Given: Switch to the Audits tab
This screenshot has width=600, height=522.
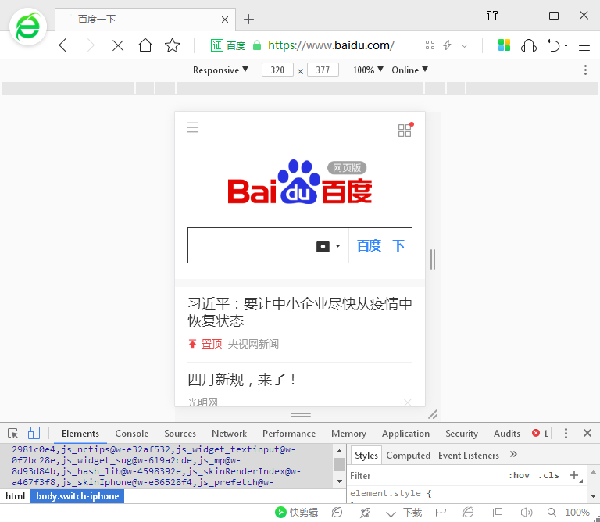Looking at the screenshot, I should point(506,434).
